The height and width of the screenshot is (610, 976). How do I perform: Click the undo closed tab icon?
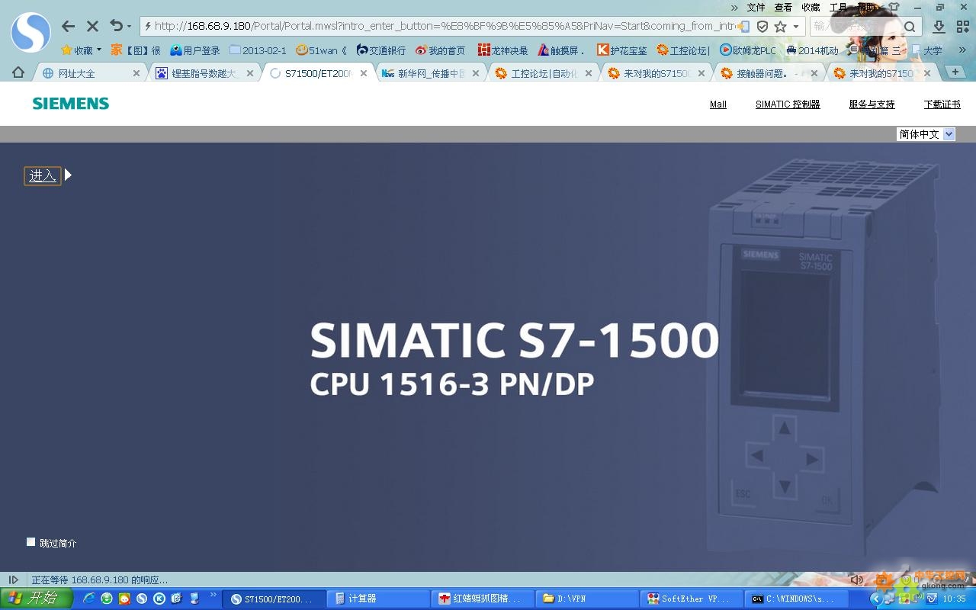(x=116, y=26)
